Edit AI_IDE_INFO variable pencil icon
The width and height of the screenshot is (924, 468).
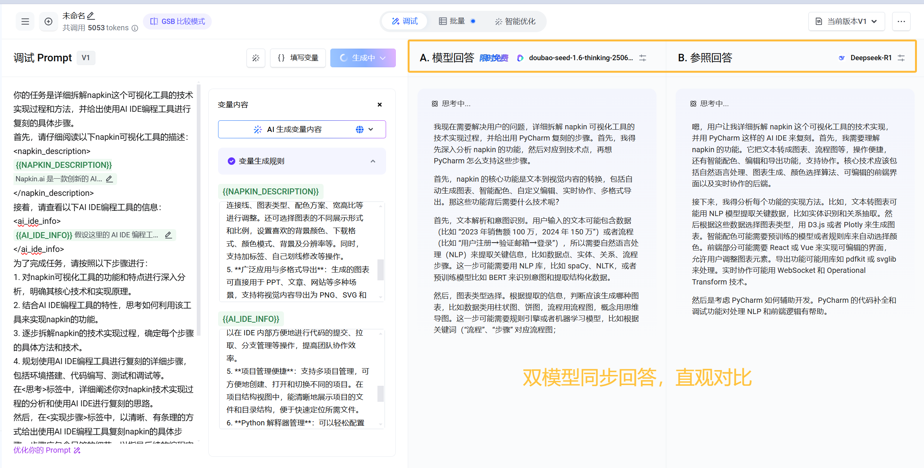pos(168,235)
